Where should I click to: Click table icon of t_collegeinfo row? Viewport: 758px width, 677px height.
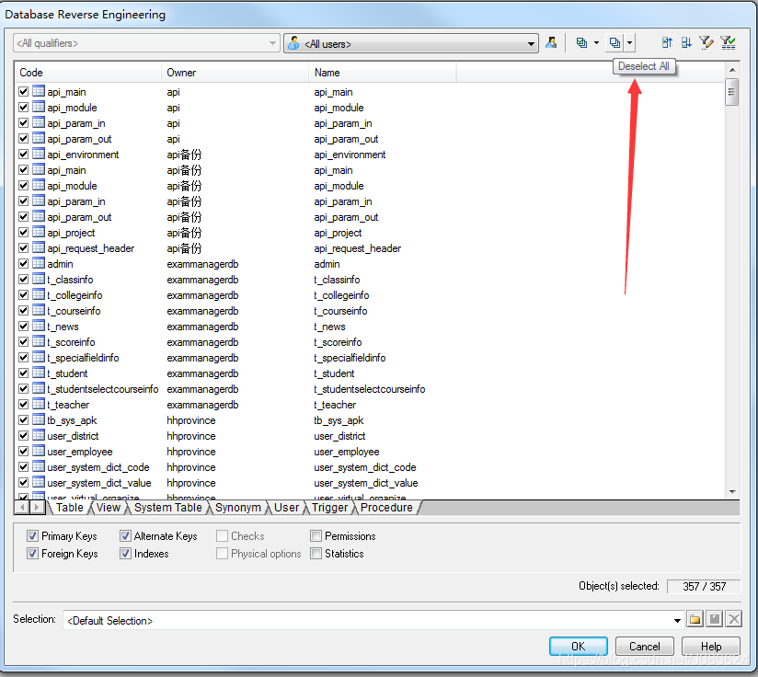pyautogui.click(x=39, y=294)
